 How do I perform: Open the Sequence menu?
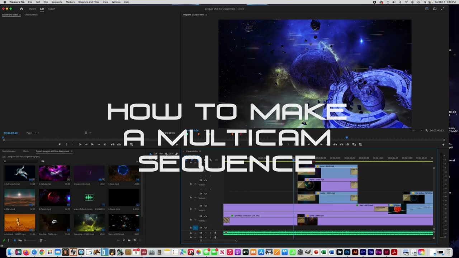pos(57,2)
